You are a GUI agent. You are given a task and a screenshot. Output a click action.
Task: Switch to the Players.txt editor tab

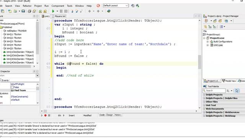click(x=59, y=16)
